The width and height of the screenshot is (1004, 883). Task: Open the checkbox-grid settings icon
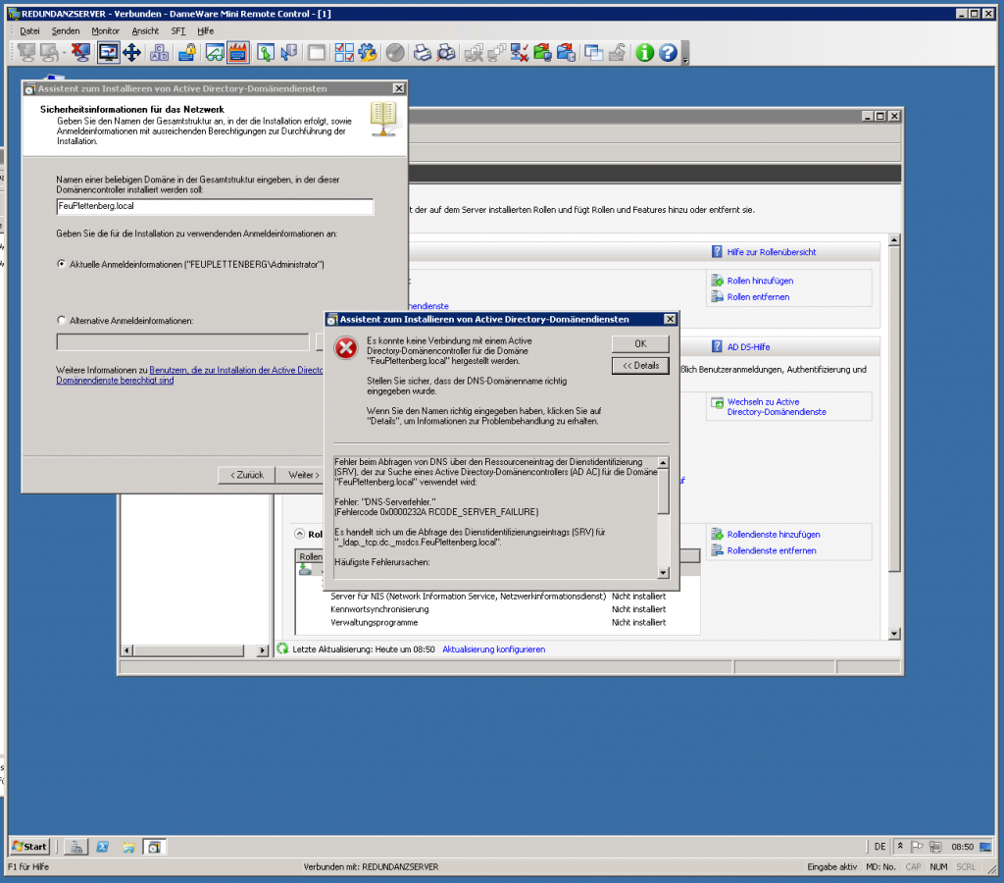click(x=344, y=53)
